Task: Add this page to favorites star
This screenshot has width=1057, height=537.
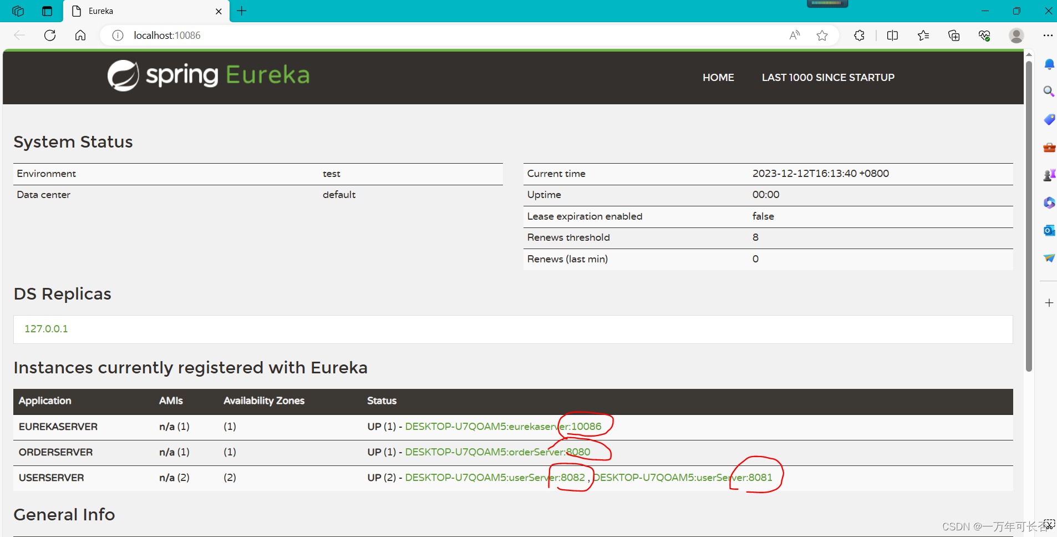Action: (822, 36)
